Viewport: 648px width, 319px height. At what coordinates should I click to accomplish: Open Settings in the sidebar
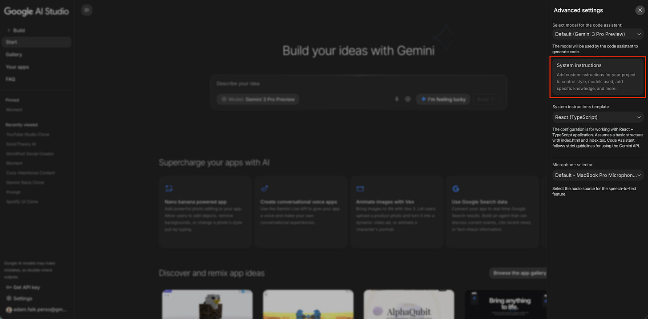pyautogui.click(x=19, y=299)
